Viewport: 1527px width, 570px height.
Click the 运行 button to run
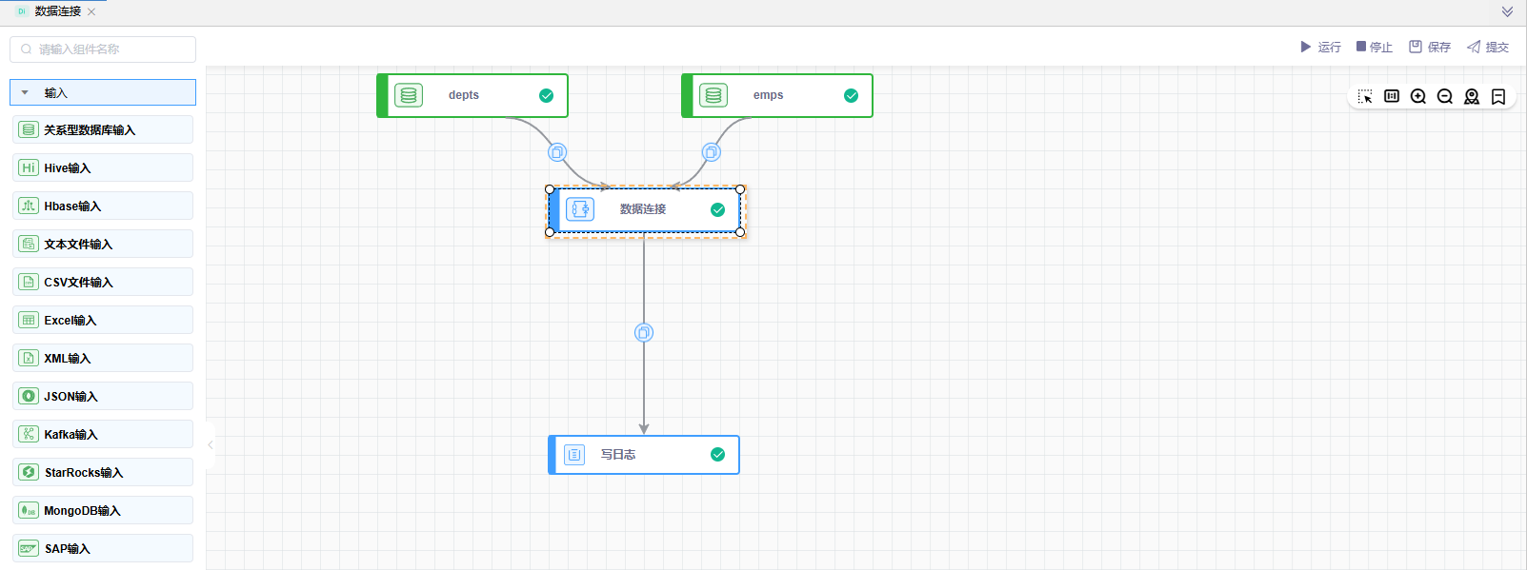click(x=1320, y=47)
